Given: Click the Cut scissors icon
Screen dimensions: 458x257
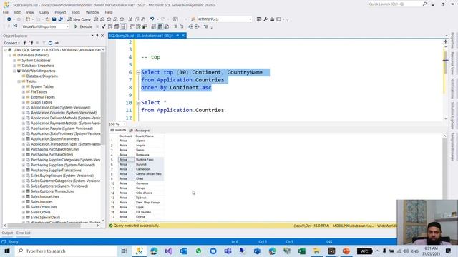Looking at the screenshot, I should coord(130,19).
